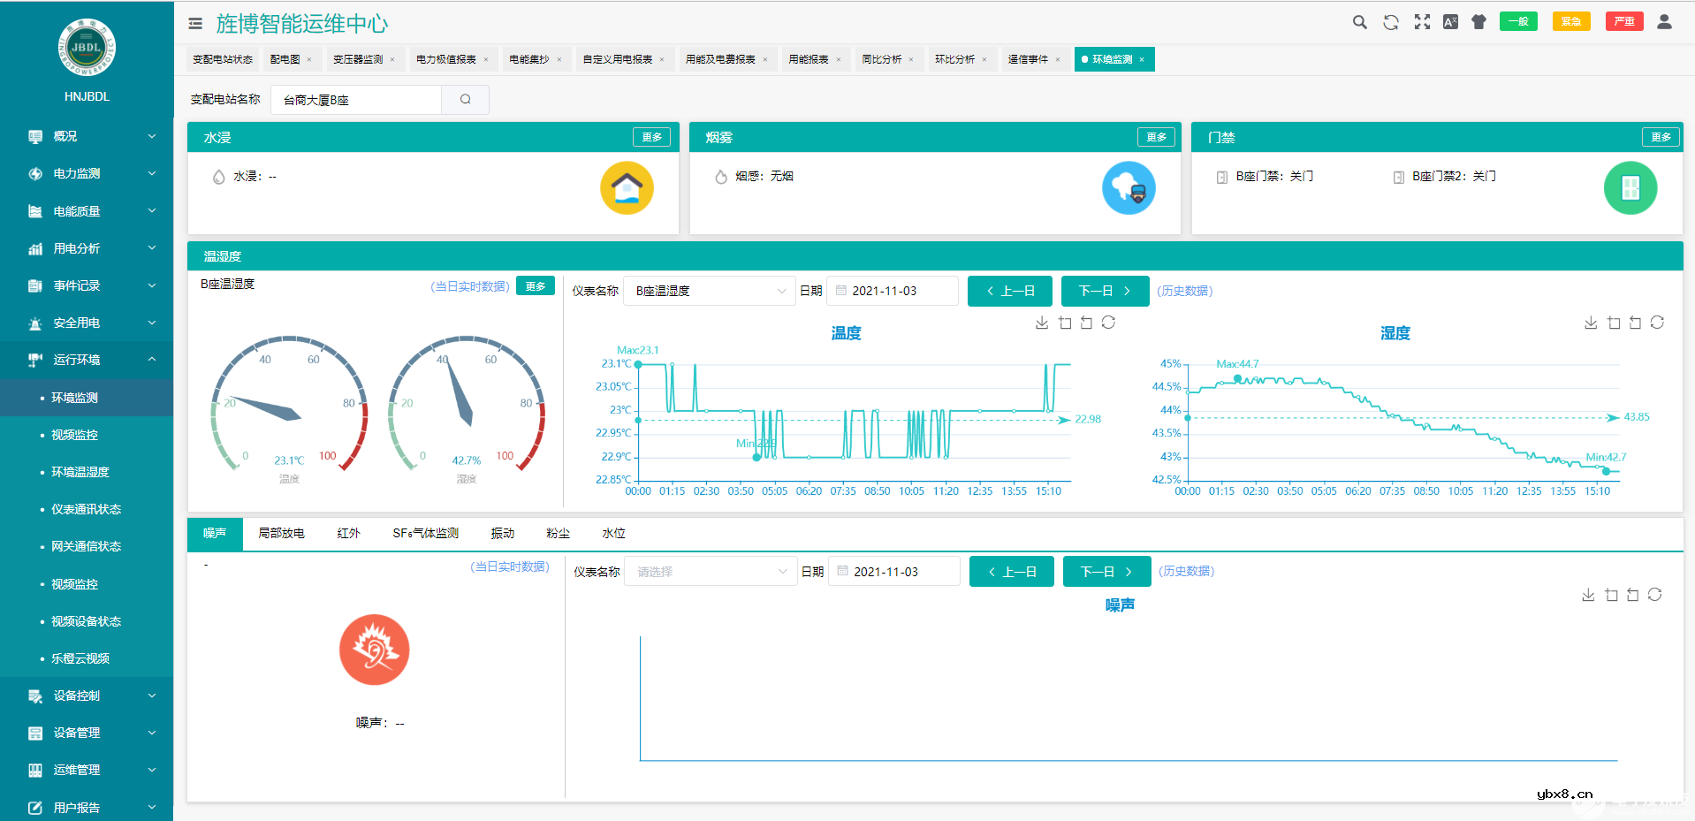Screen dimensions: 1695x821
Task: Expand the 电力监测 sidebar menu
Action: click(x=87, y=174)
